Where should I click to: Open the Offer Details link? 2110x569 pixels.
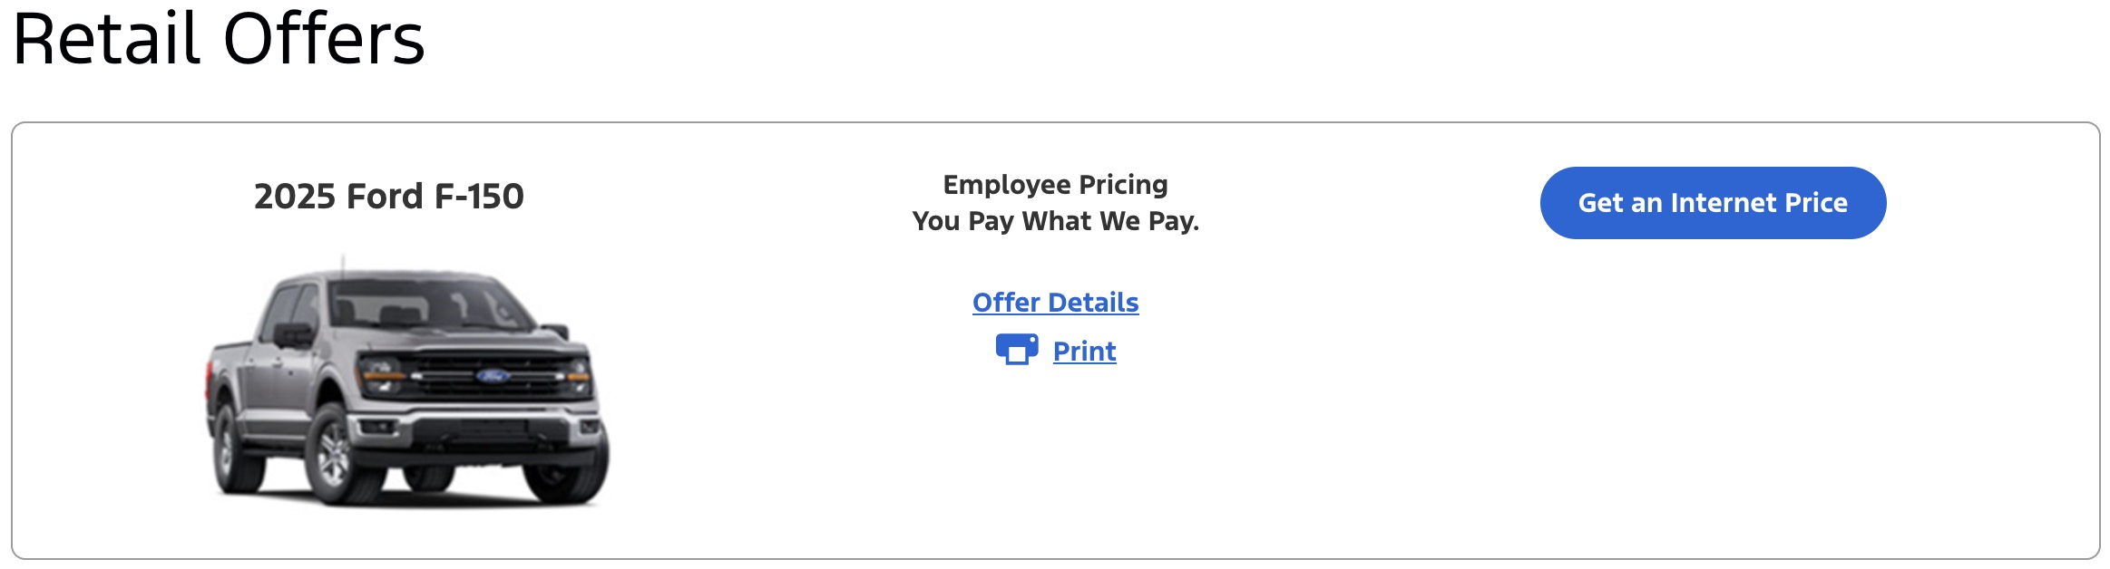pos(1055,302)
